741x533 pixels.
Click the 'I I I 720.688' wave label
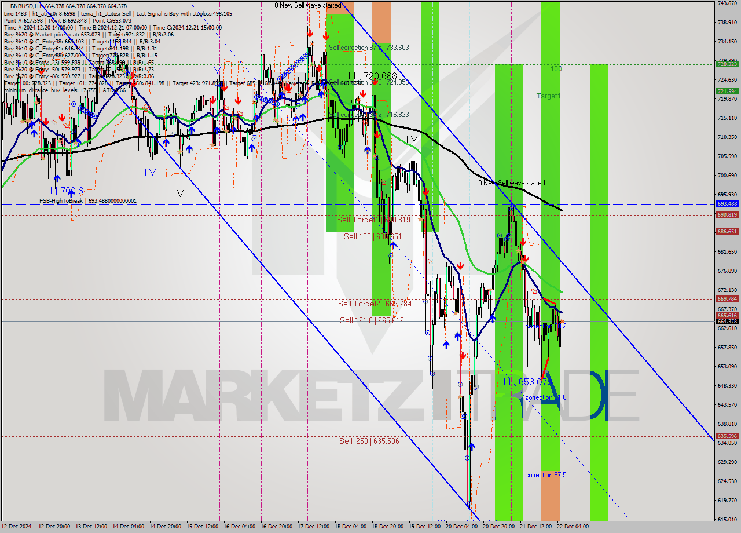pos(373,76)
